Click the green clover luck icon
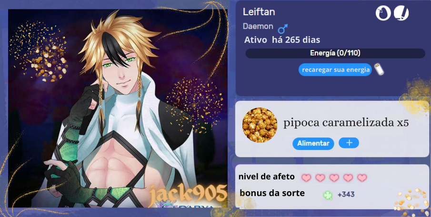 (328, 195)
